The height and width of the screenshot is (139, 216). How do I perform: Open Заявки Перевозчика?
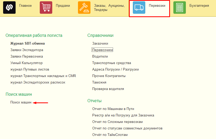pos(27,56)
